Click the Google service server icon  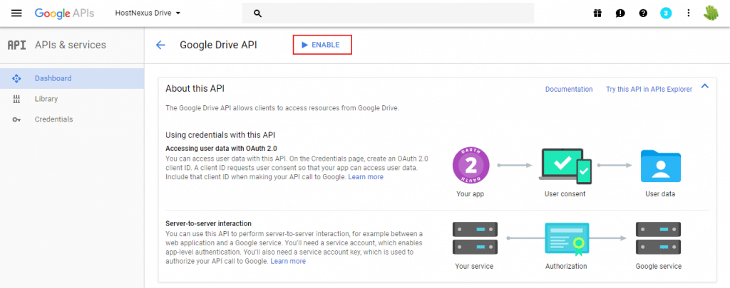(658, 238)
